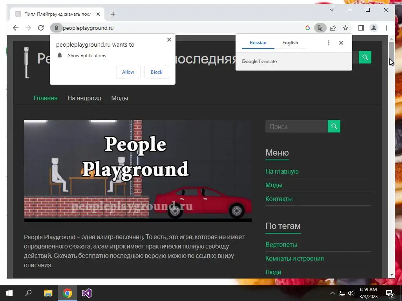Bookmark this tab with the star icon
The image size is (402, 301).
point(345,28)
